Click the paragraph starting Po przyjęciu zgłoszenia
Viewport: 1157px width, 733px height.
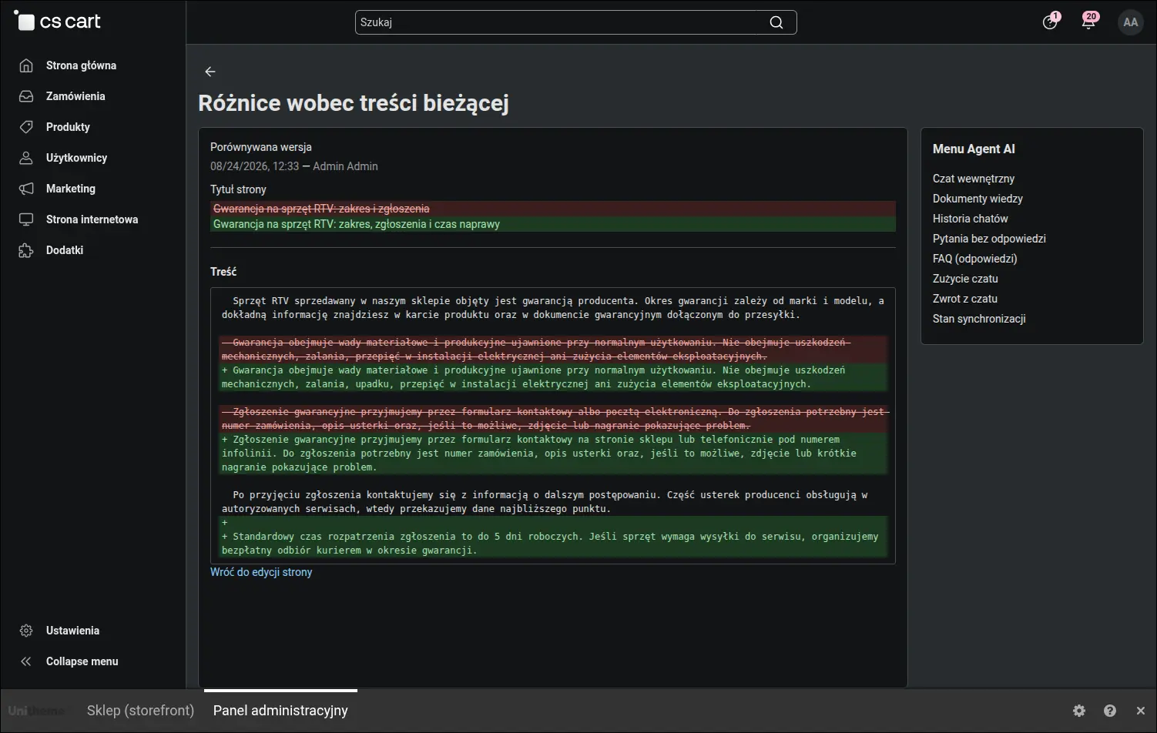coord(553,502)
